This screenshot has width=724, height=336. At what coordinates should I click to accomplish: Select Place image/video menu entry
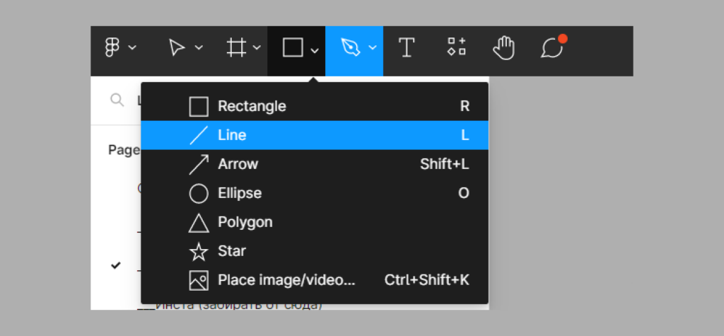pyautogui.click(x=315, y=280)
